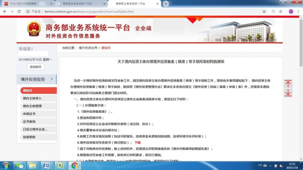Switch to the middle 商务部业务系统统一平台 tab
This screenshot has width=303, height=170.
click(x=81, y=4)
